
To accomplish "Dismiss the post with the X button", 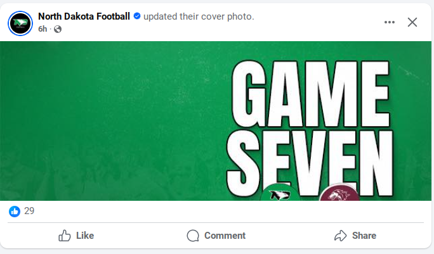I will [x=412, y=22].
